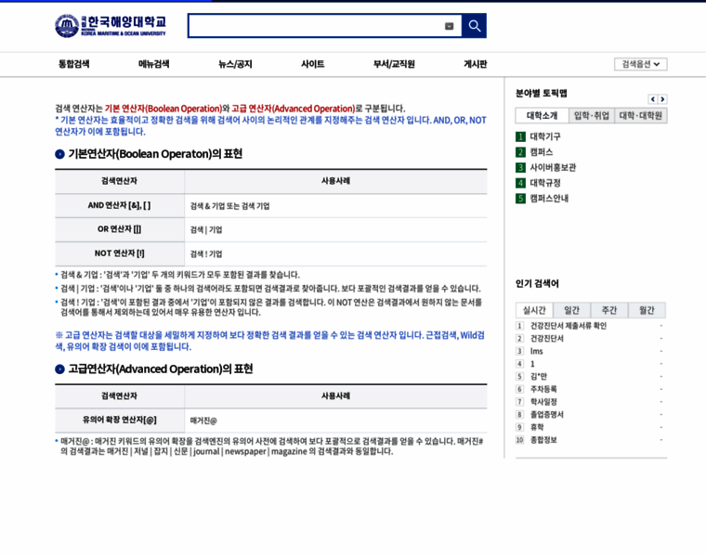Select the 월간 popular searches tab
Screen dimensions: 706x557
click(647, 310)
